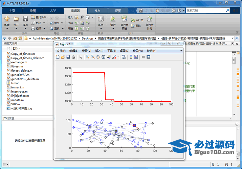Click the Run and Advance (运行并前进) icon
Viewport: 242px width, 169px height.
tap(124, 19)
